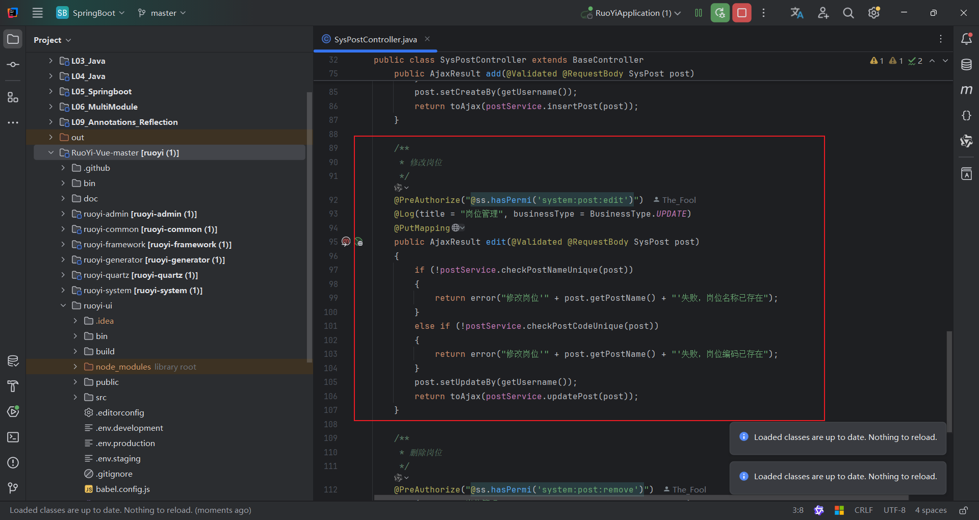Screen dimensions: 979x520
Task: Open the database-check icon on left sidebar
Action: point(13,361)
